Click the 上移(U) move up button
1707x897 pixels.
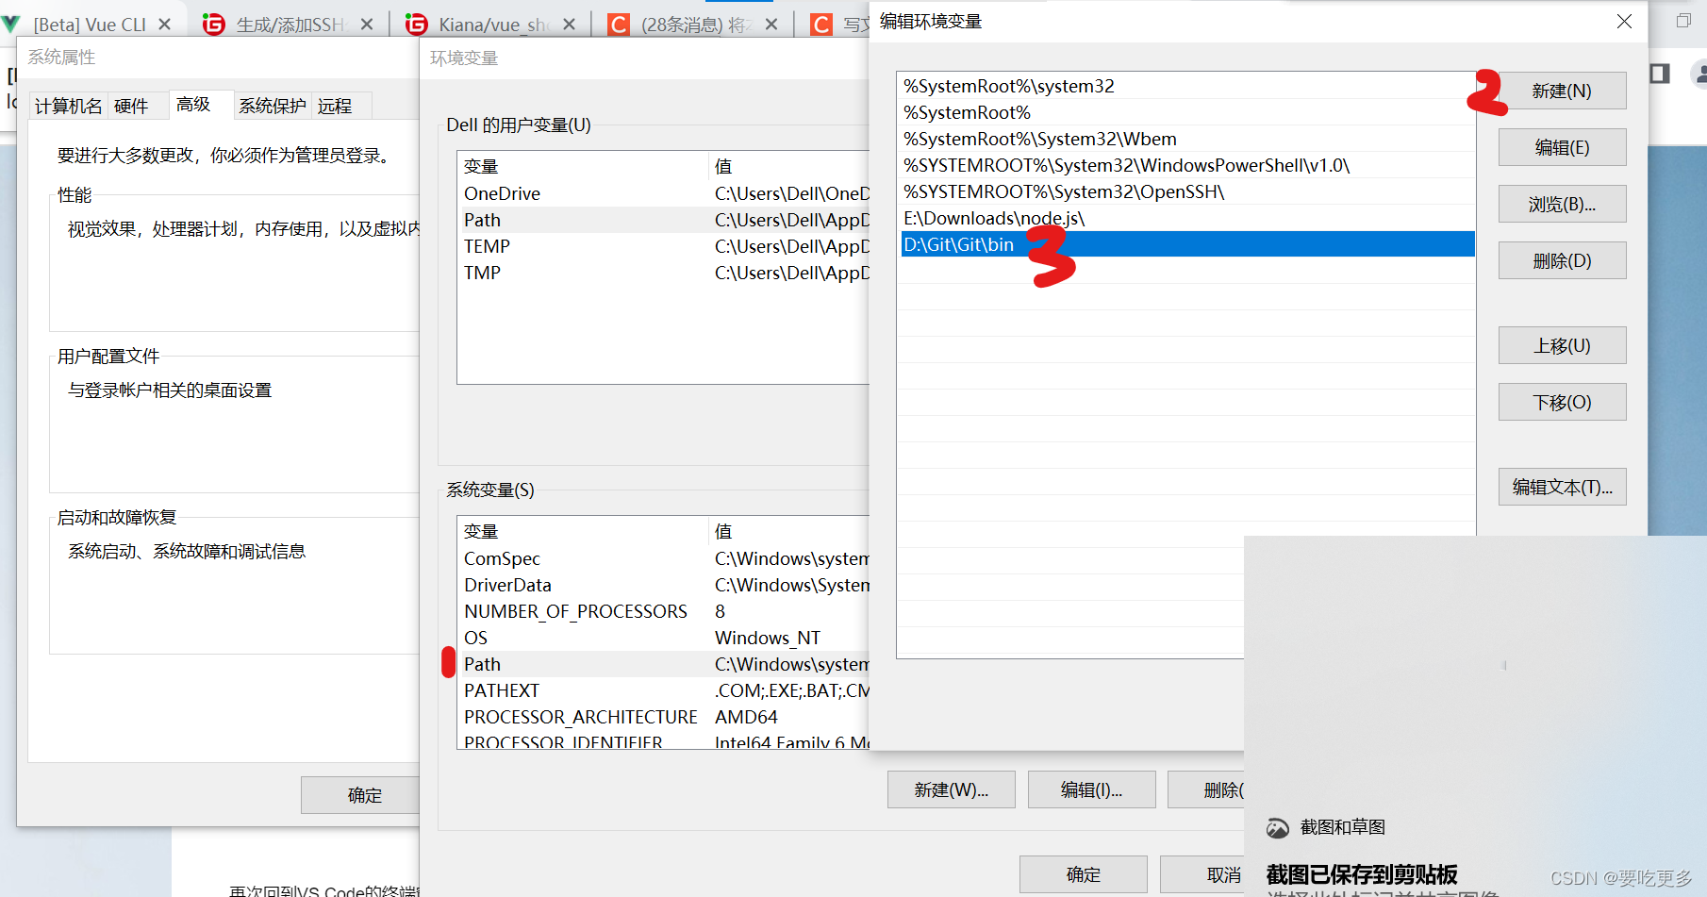pos(1562,345)
